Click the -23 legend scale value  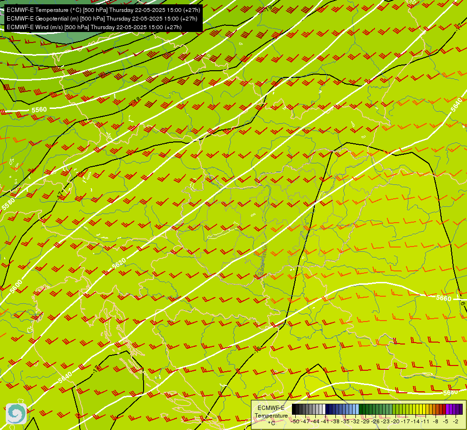(385, 422)
